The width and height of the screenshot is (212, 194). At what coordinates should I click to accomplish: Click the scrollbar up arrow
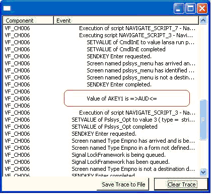[x=203, y=21]
